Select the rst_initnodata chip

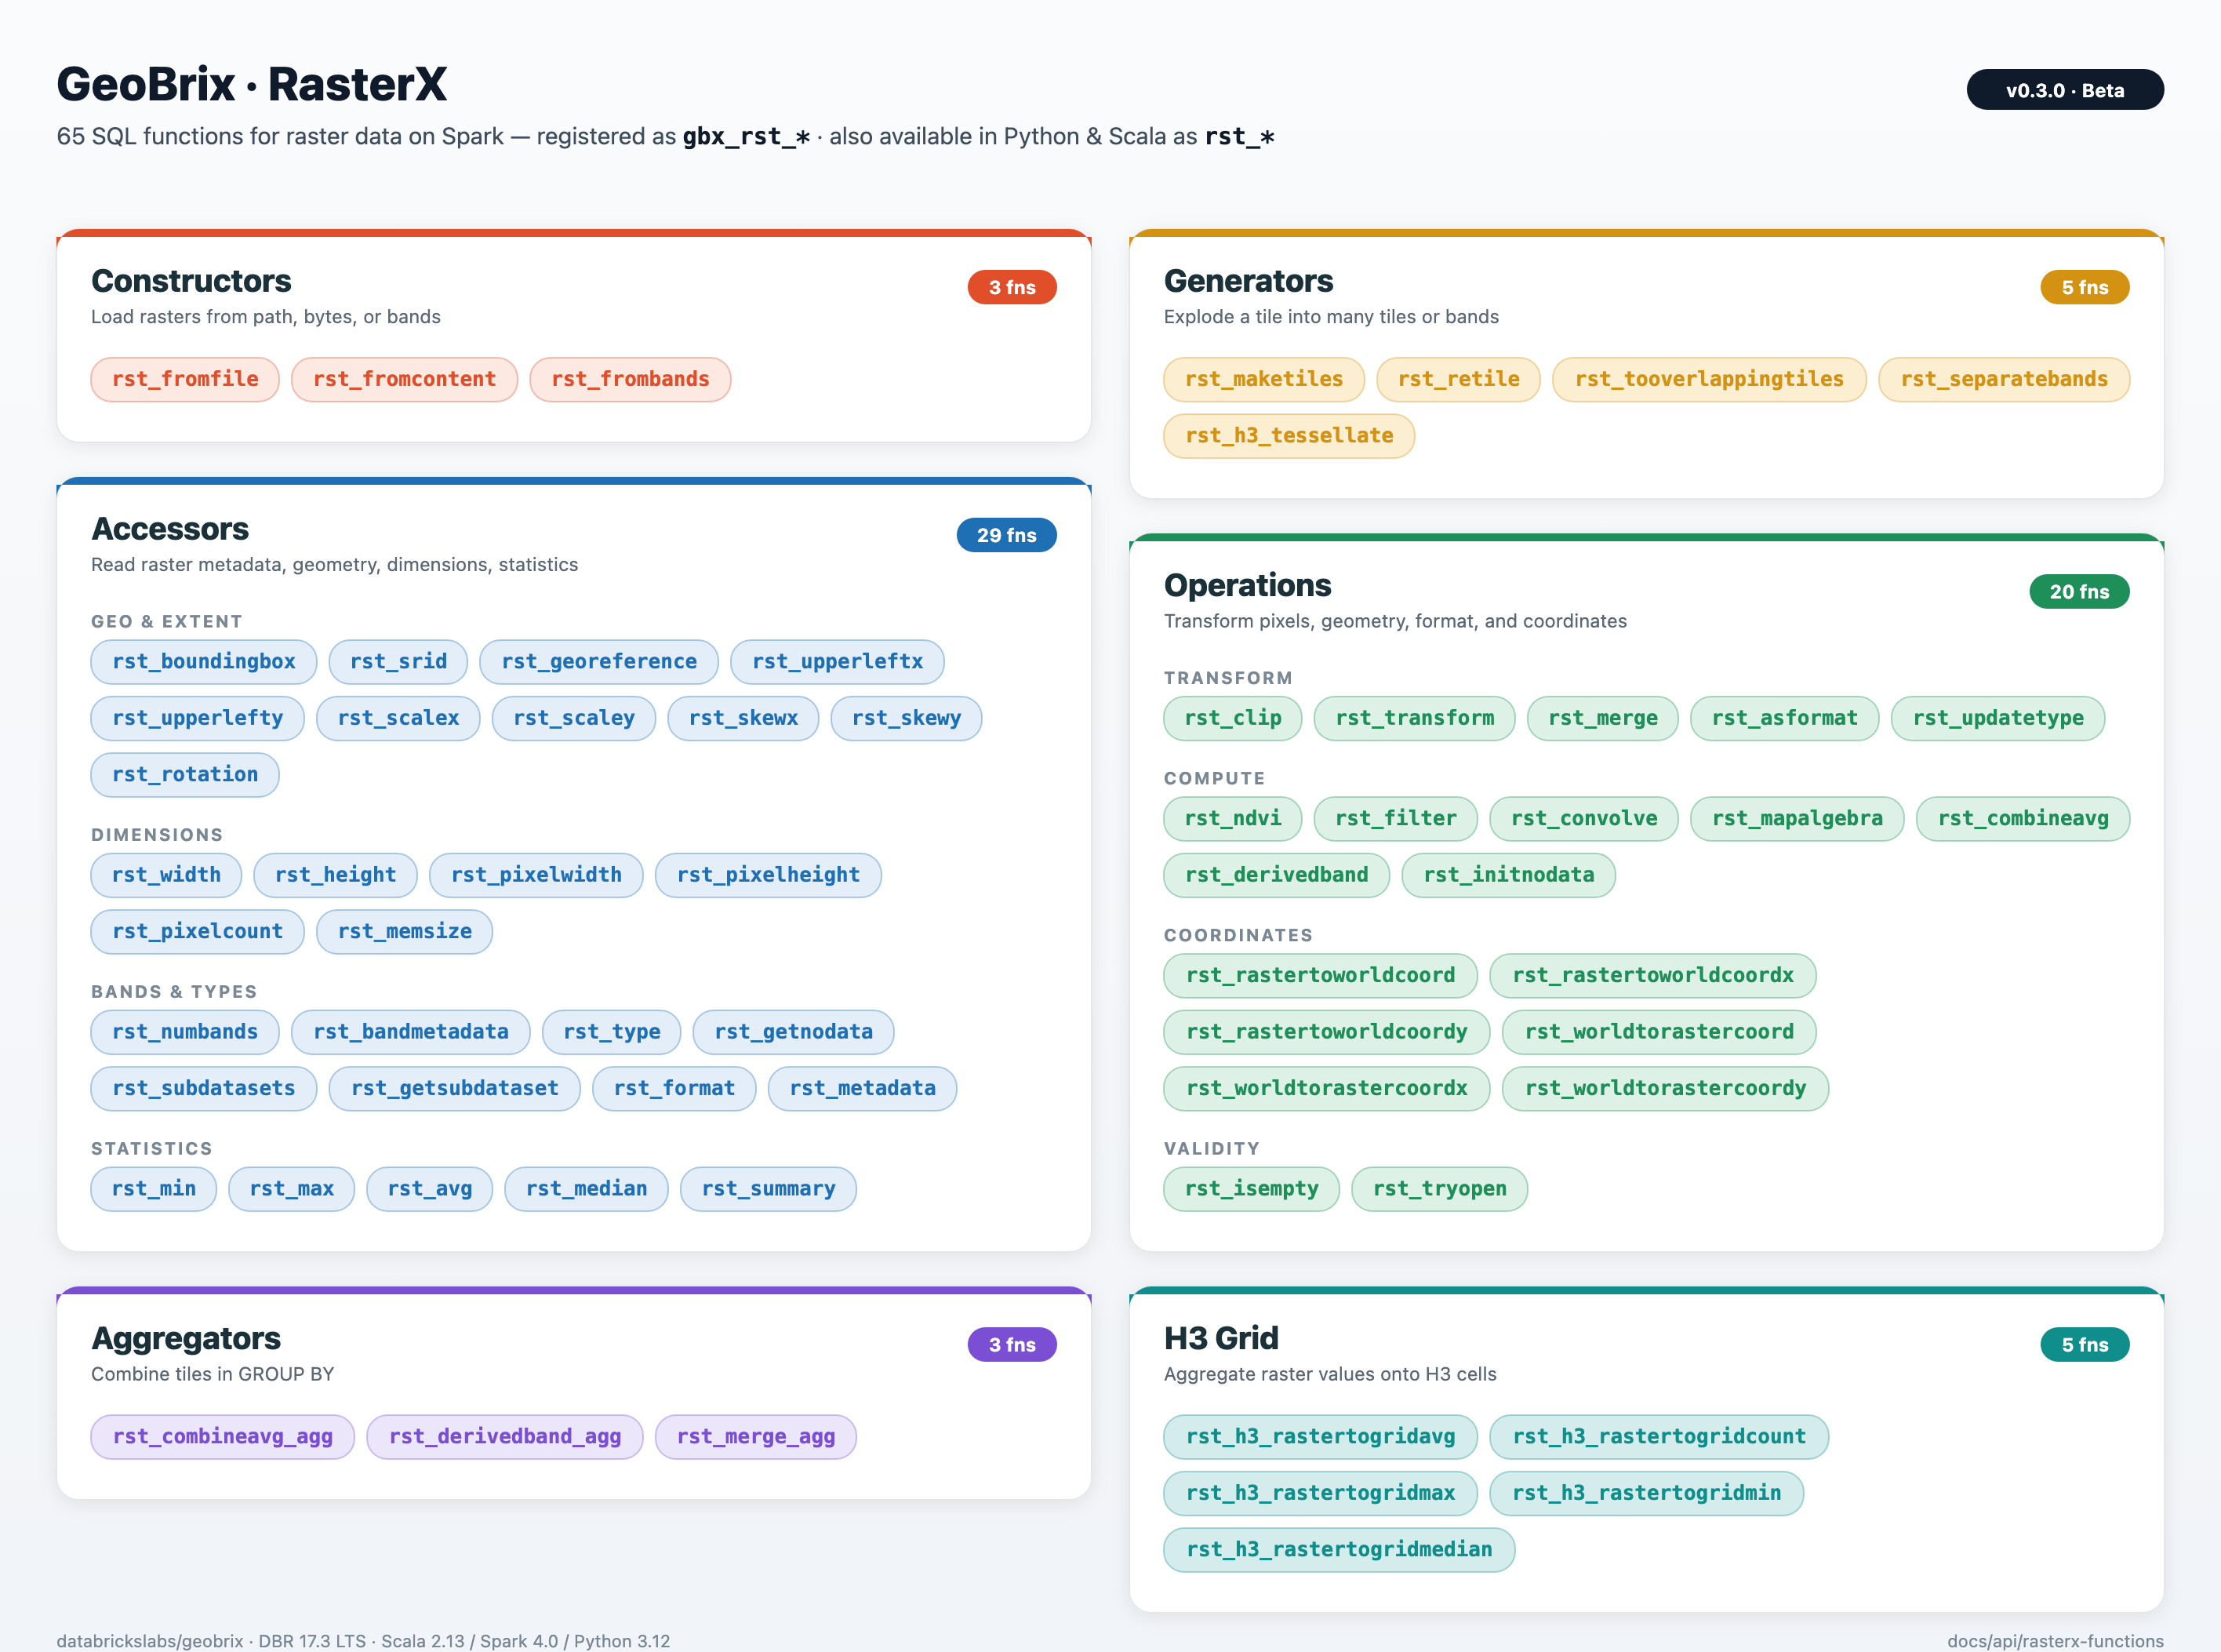tap(1508, 875)
